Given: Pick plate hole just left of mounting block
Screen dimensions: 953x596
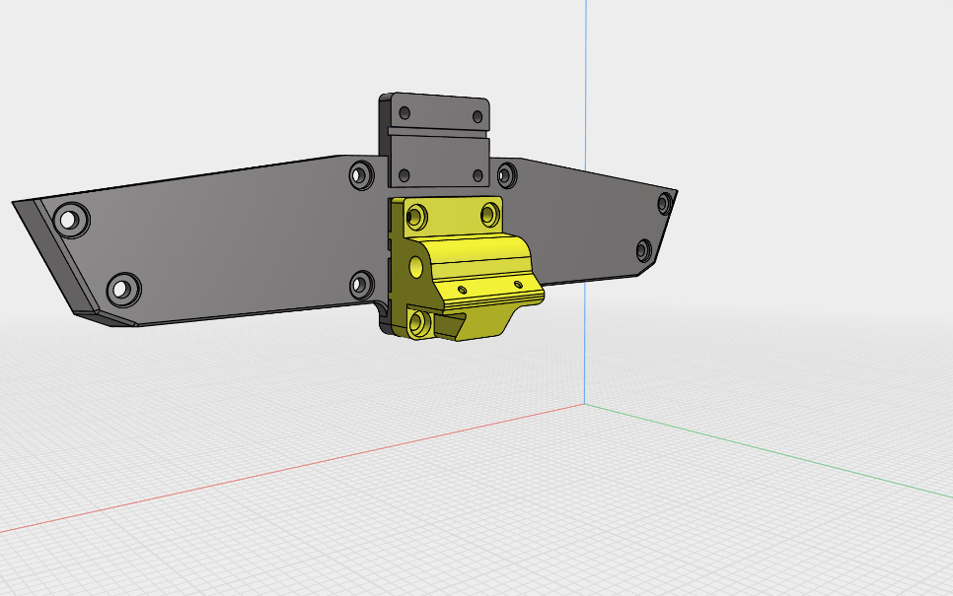Looking at the screenshot, I should (360, 176).
